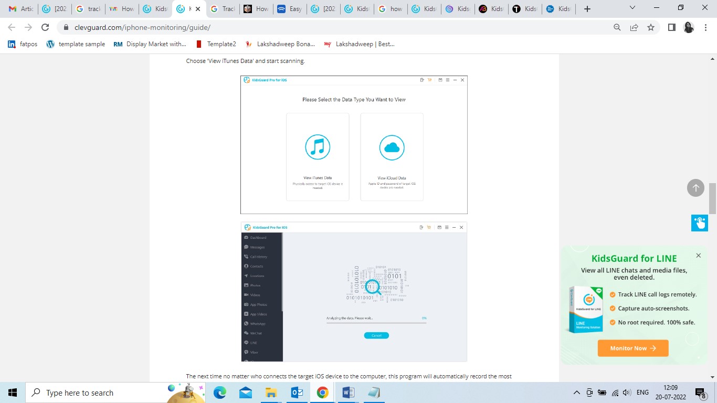
Task: Close the active clevguard tab
Action: 198,9
